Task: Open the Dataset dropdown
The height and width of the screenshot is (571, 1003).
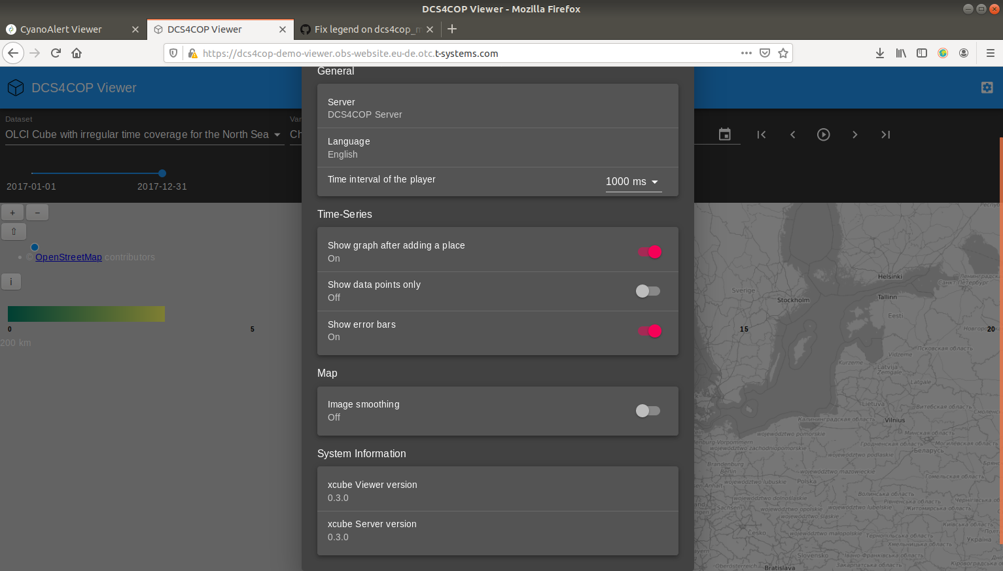Action: click(143, 134)
